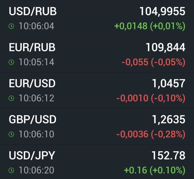Open the USD/RUB currency pair
Image resolution: width=194 pixels, height=179 pixels.
33,12
